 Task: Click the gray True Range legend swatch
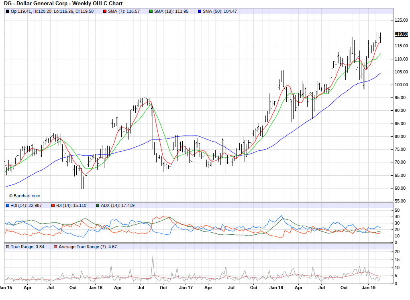pos(8,247)
